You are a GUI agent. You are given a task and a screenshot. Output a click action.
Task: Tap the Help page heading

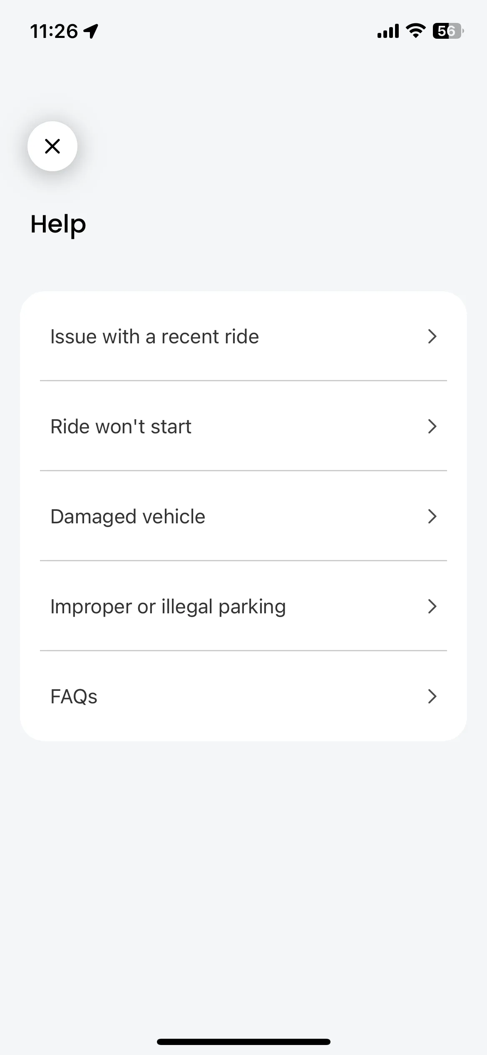(x=58, y=224)
